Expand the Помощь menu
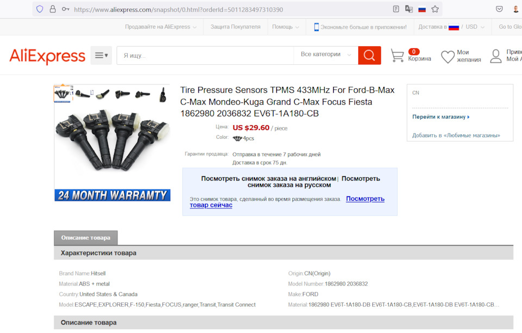This screenshot has height=333, width=522. [285, 27]
